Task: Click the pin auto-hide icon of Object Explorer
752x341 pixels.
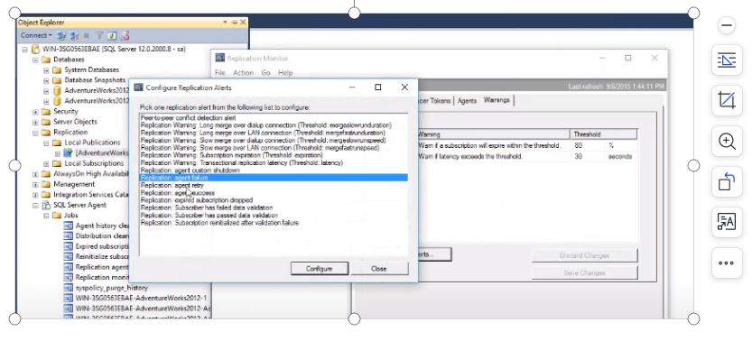Action: [234, 23]
